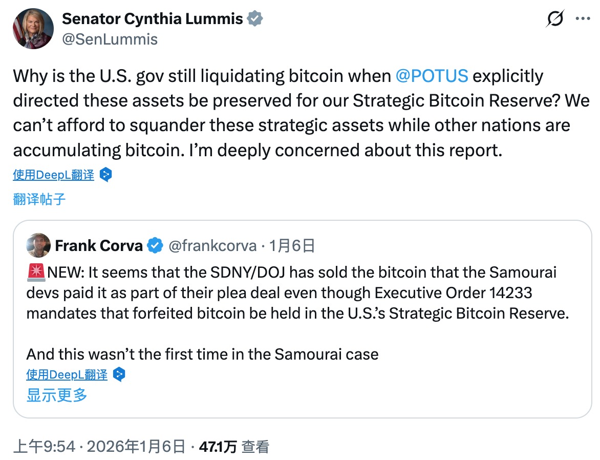Expand quoted post with 显示更多
This screenshot has height=460, width=600.
point(57,395)
